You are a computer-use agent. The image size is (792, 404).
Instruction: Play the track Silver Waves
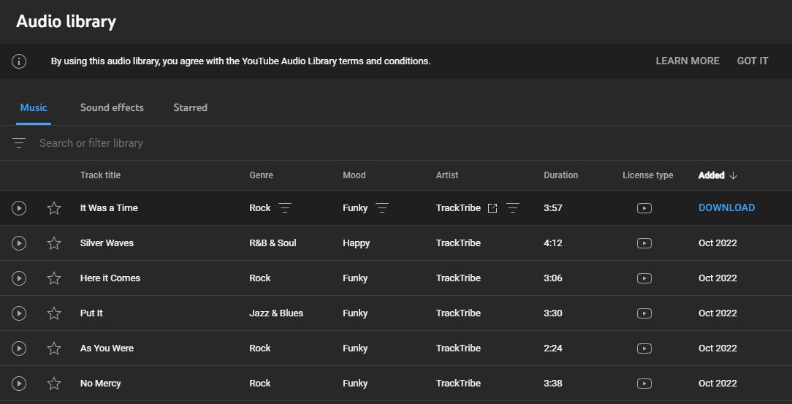(x=19, y=243)
